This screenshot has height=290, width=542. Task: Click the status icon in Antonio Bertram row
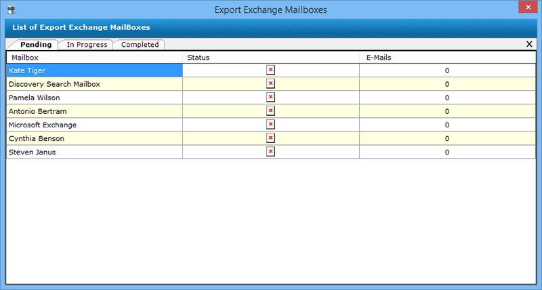coord(270,111)
